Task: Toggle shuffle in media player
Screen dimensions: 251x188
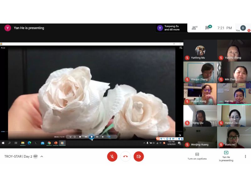Action: [x=70, y=137]
